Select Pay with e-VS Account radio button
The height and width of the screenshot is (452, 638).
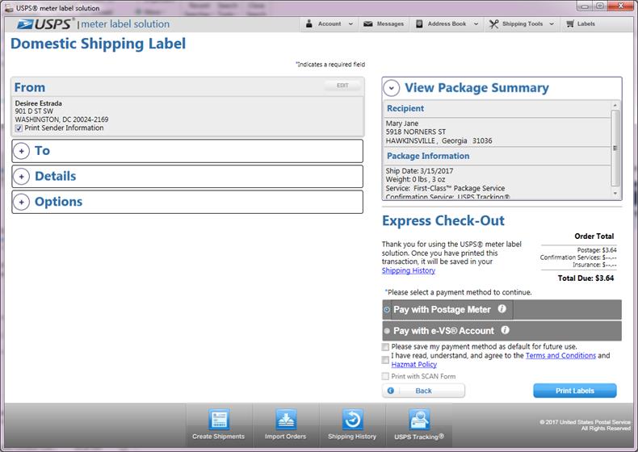(387, 331)
